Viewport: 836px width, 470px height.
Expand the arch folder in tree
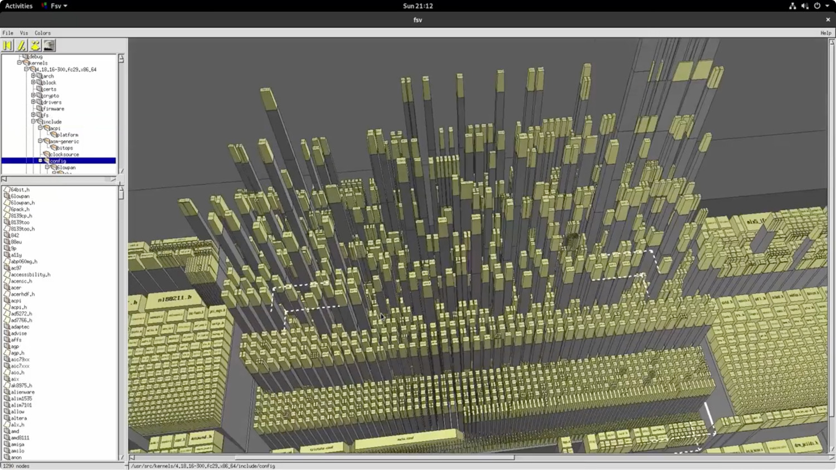[x=33, y=76]
